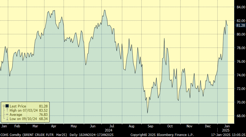
Task: Collapse the Last Price legend tree
Action: pos(4,106)
